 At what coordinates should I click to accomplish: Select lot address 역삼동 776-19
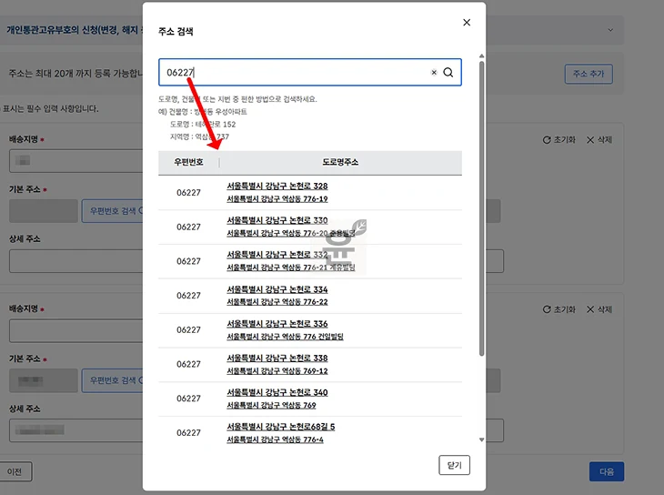[277, 198]
